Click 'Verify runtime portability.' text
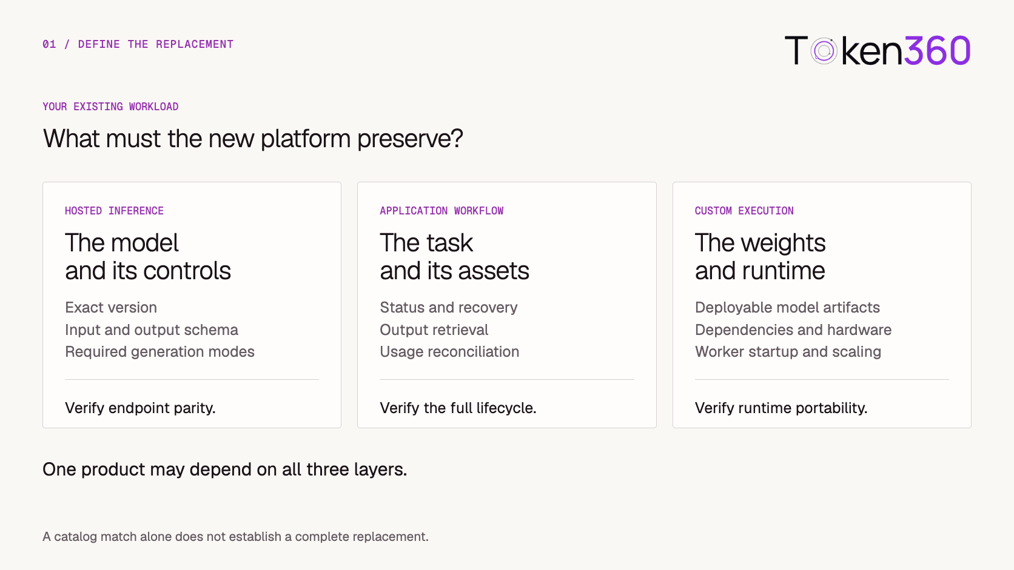 point(781,408)
